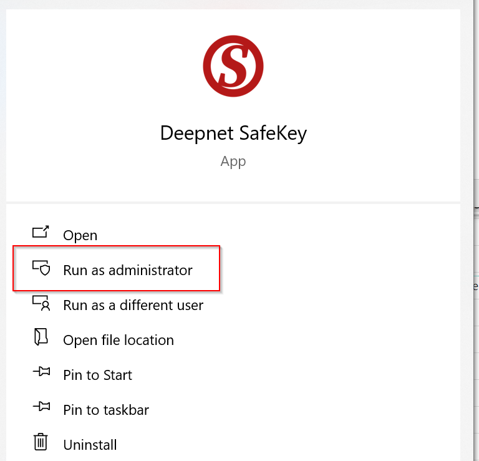The width and height of the screenshot is (479, 461).
Task: Choose Open file location
Action: (119, 341)
